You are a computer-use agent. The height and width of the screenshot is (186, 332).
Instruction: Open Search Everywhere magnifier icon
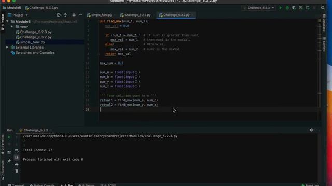(x=323, y=8)
